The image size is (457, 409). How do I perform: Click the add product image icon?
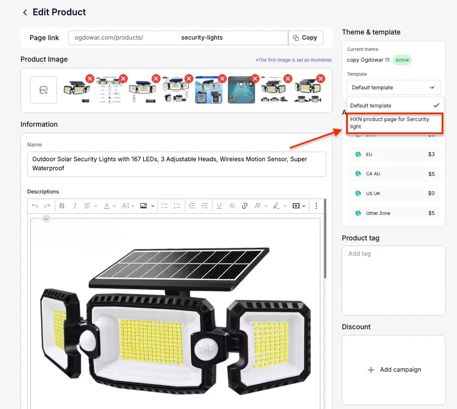[44, 90]
